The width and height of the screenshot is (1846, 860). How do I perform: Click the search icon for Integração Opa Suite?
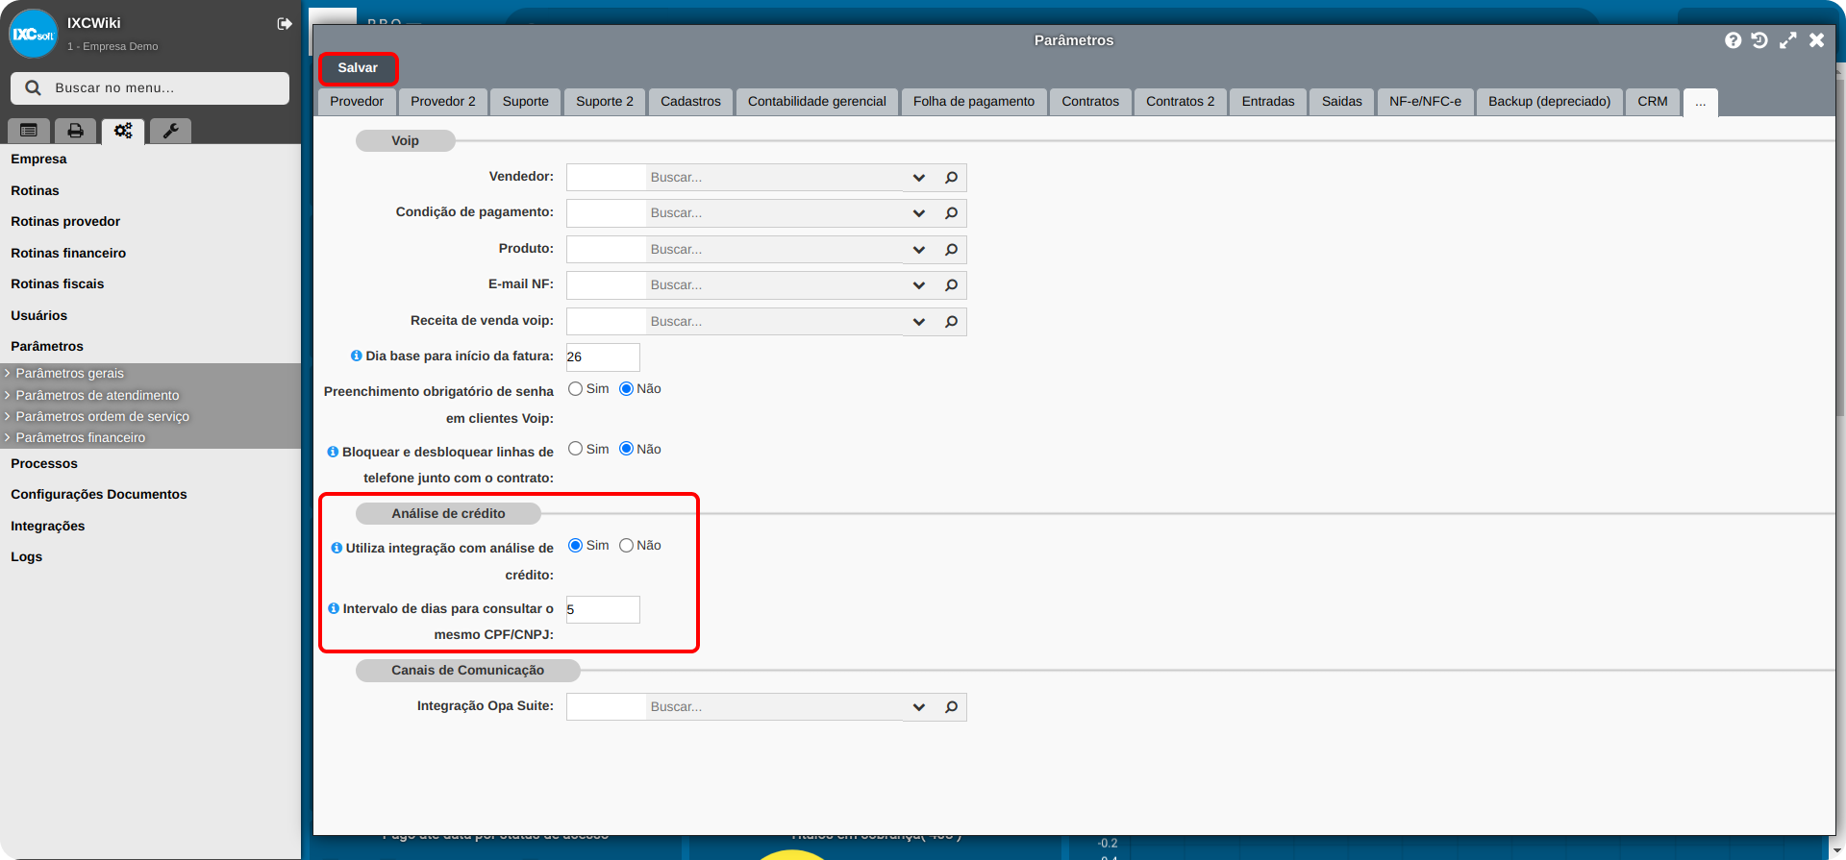click(x=951, y=707)
